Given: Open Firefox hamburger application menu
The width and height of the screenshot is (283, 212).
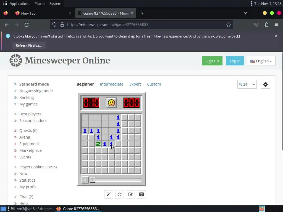Looking at the screenshot, I should pyautogui.click(x=276, y=25).
